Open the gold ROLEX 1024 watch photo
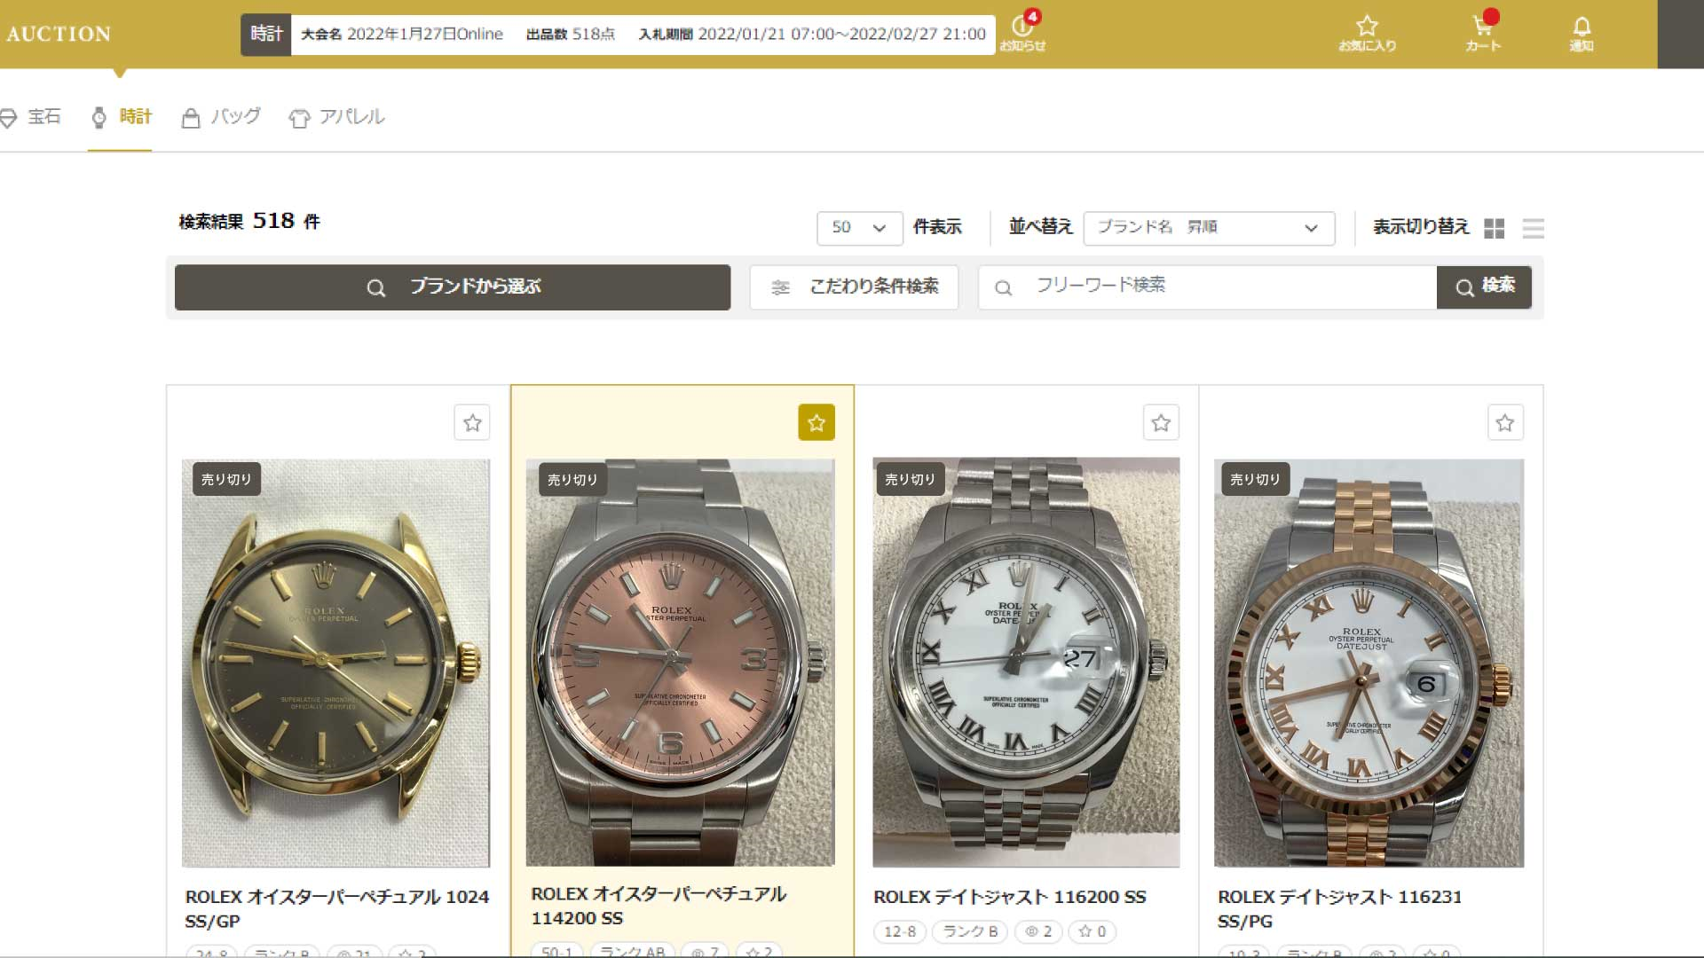Viewport: 1704px width, 958px height. tap(335, 663)
